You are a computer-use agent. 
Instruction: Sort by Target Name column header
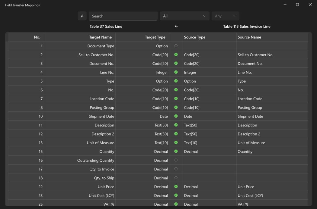coord(80,37)
